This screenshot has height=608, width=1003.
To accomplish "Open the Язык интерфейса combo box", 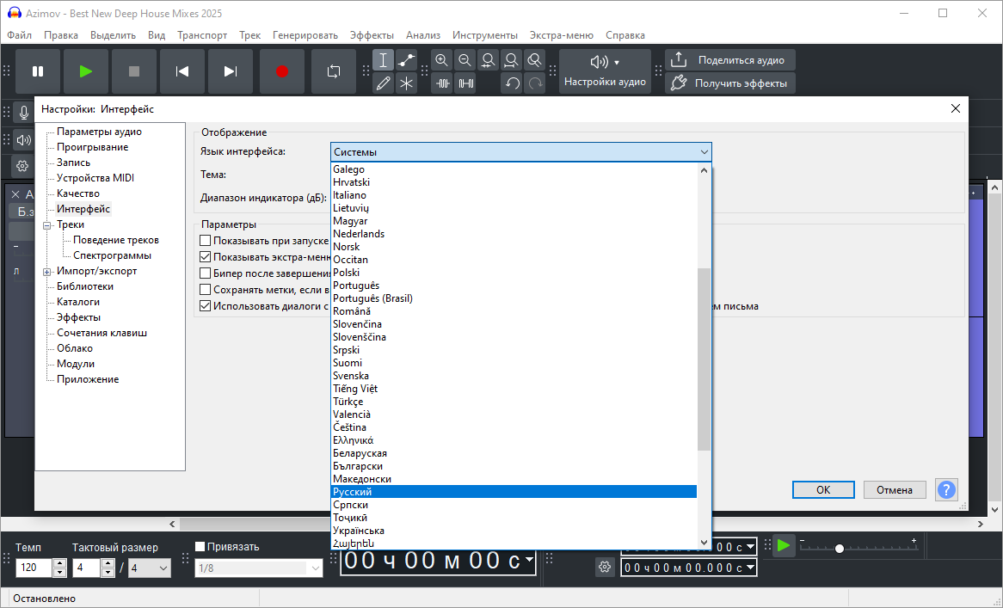I will (x=520, y=152).
